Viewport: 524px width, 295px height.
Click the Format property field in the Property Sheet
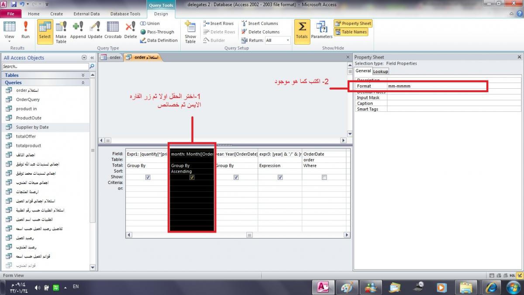point(454,86)
